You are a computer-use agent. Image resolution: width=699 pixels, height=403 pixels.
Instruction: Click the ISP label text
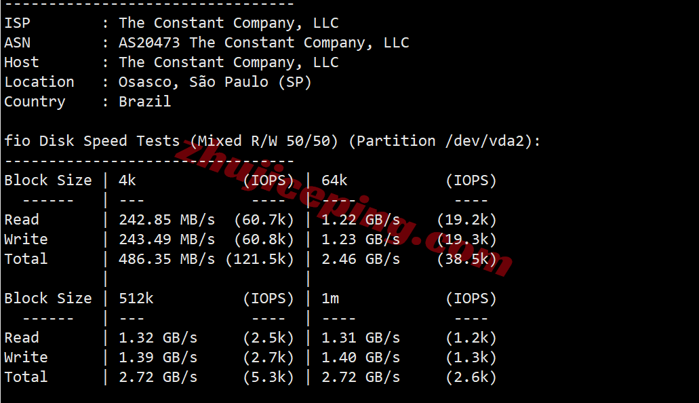click(x=17, y=23)
